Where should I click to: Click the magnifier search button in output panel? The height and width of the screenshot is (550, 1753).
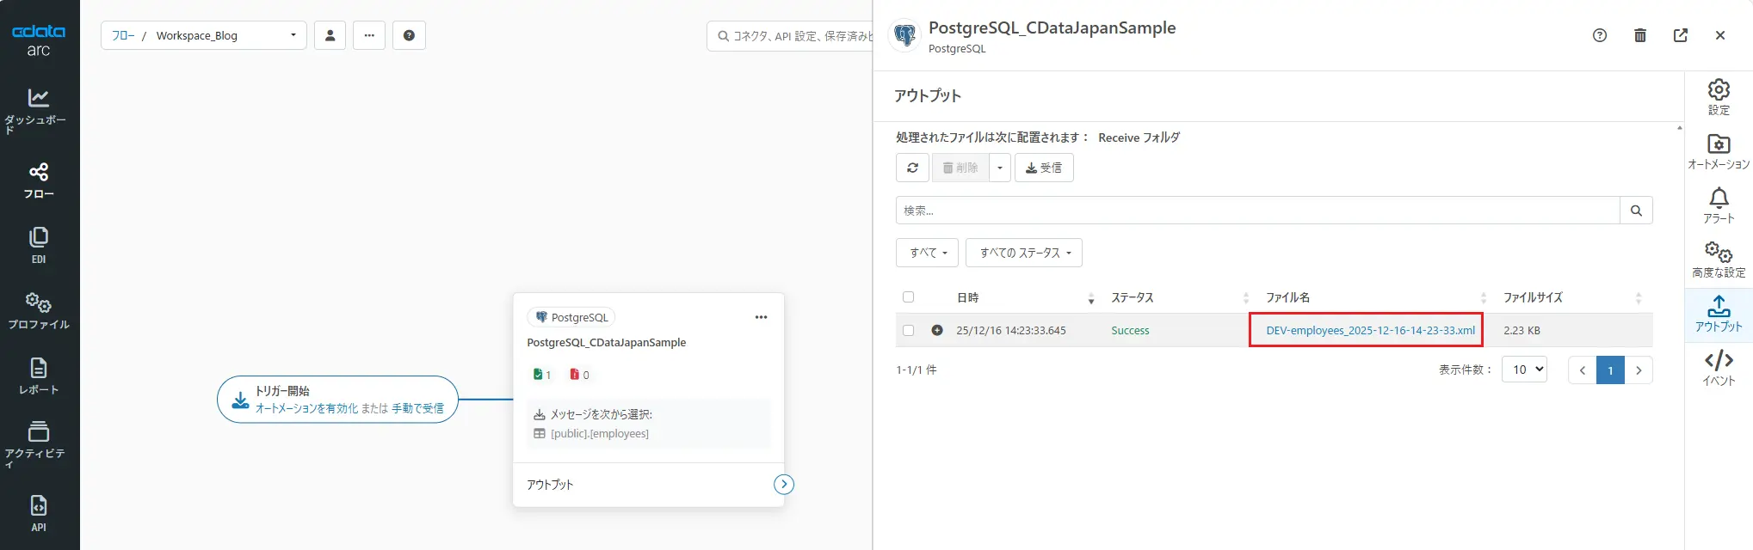click(x=1636, y=211)
